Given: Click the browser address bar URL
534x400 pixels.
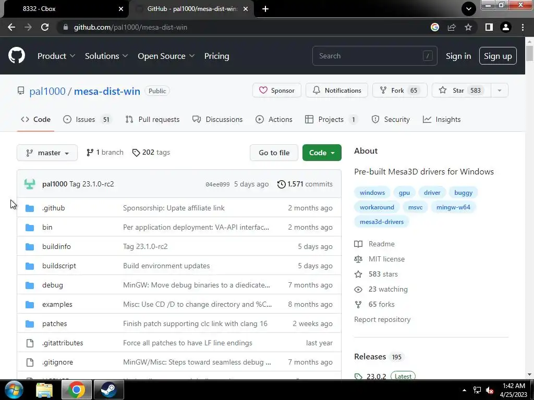Looking at the screenshot, I should coord(130,27).
